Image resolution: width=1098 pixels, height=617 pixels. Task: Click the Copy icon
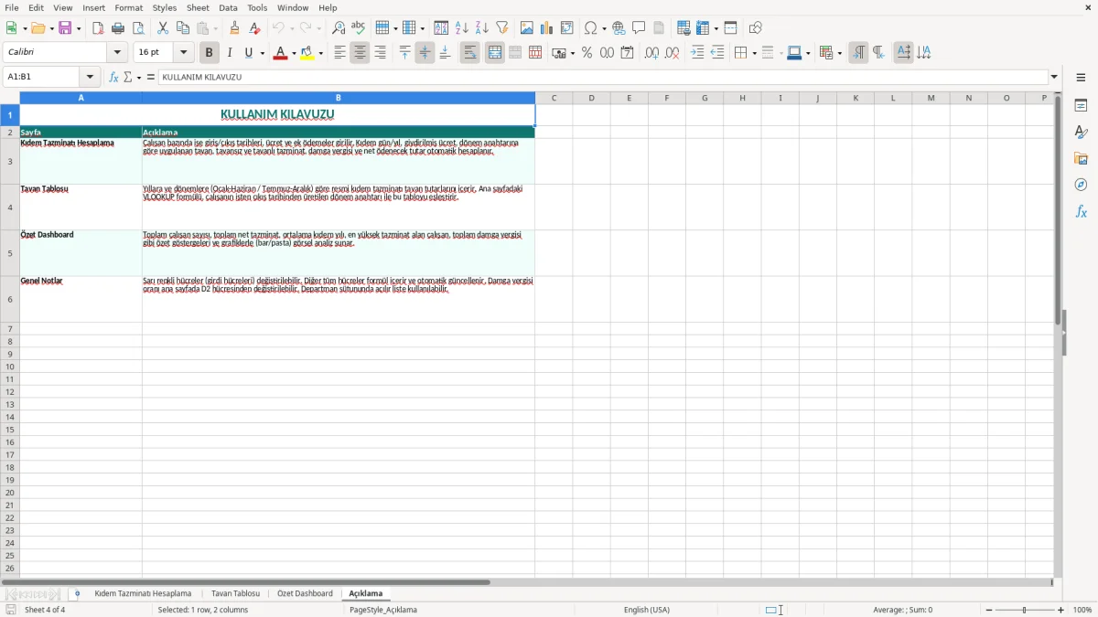(x=183, y=28)
